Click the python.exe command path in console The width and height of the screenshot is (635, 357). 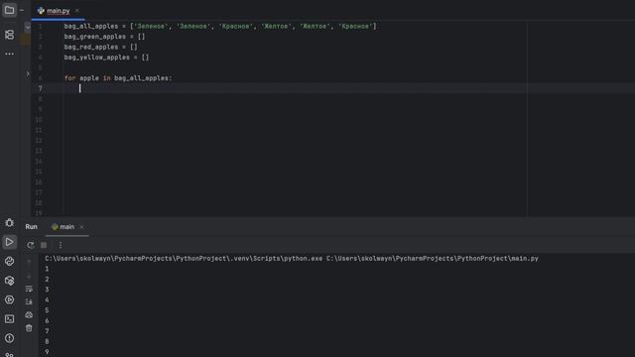click(184, 258)
